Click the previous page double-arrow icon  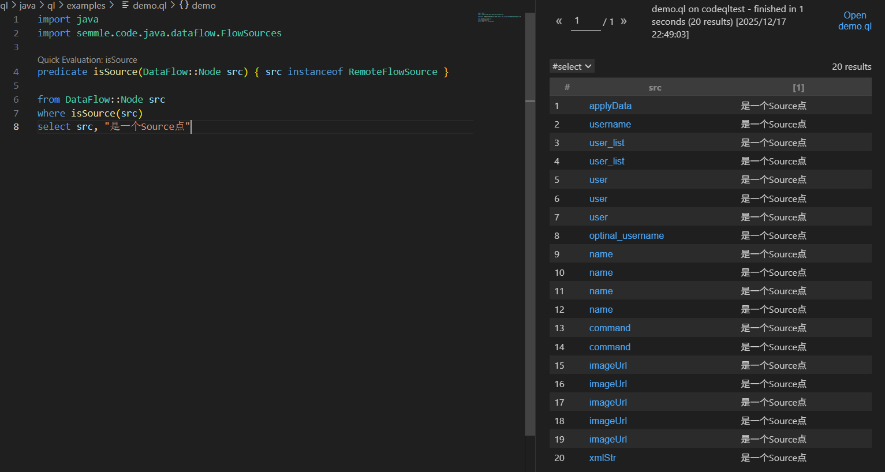point(559,21)
